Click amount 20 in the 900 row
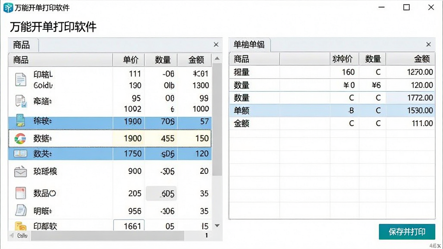This screenshot has width=443, height=249. pos(204,171)
